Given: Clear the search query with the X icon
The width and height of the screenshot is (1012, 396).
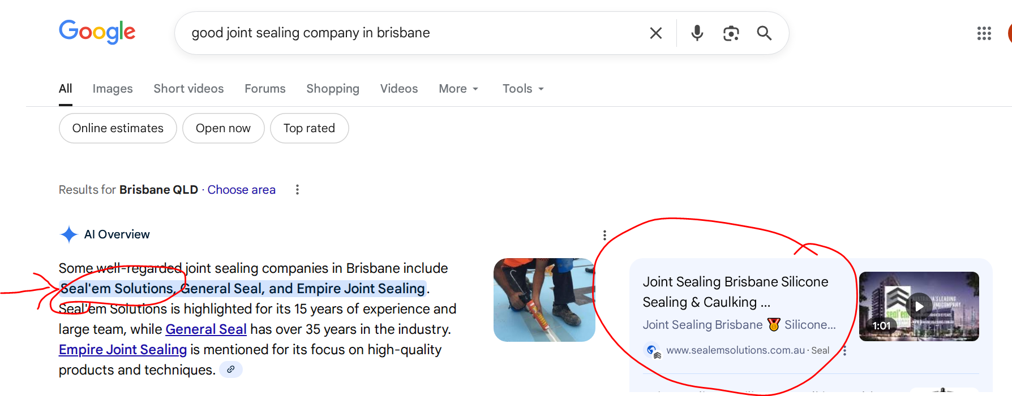Looking at the screenshot, I should [x=655, y=33].
